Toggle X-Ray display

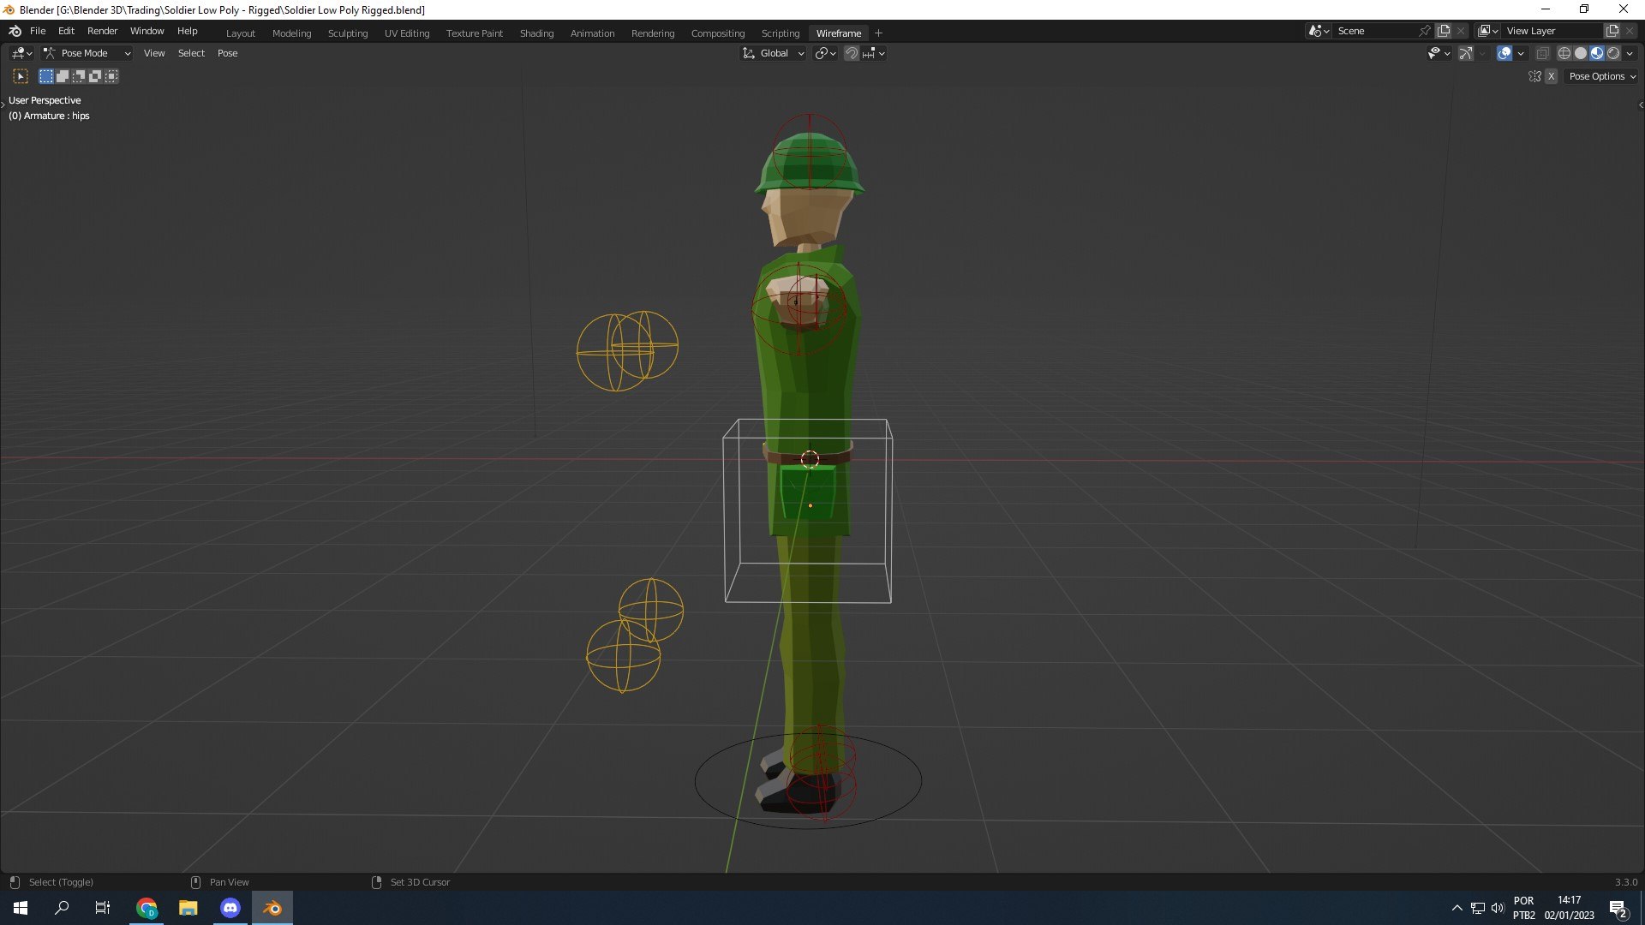(1542, 53)
